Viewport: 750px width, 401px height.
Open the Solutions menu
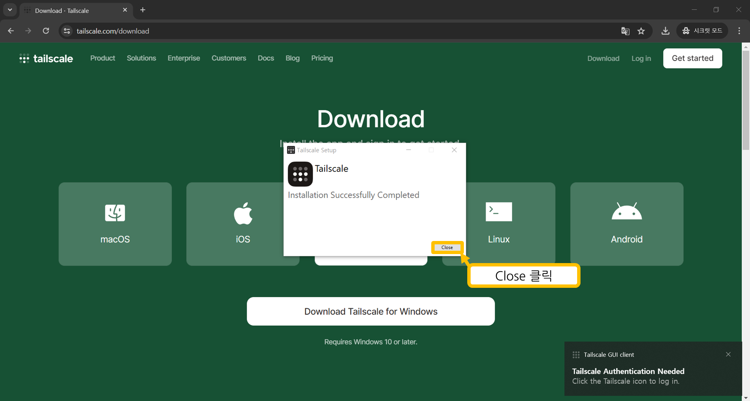pos(141,58)
